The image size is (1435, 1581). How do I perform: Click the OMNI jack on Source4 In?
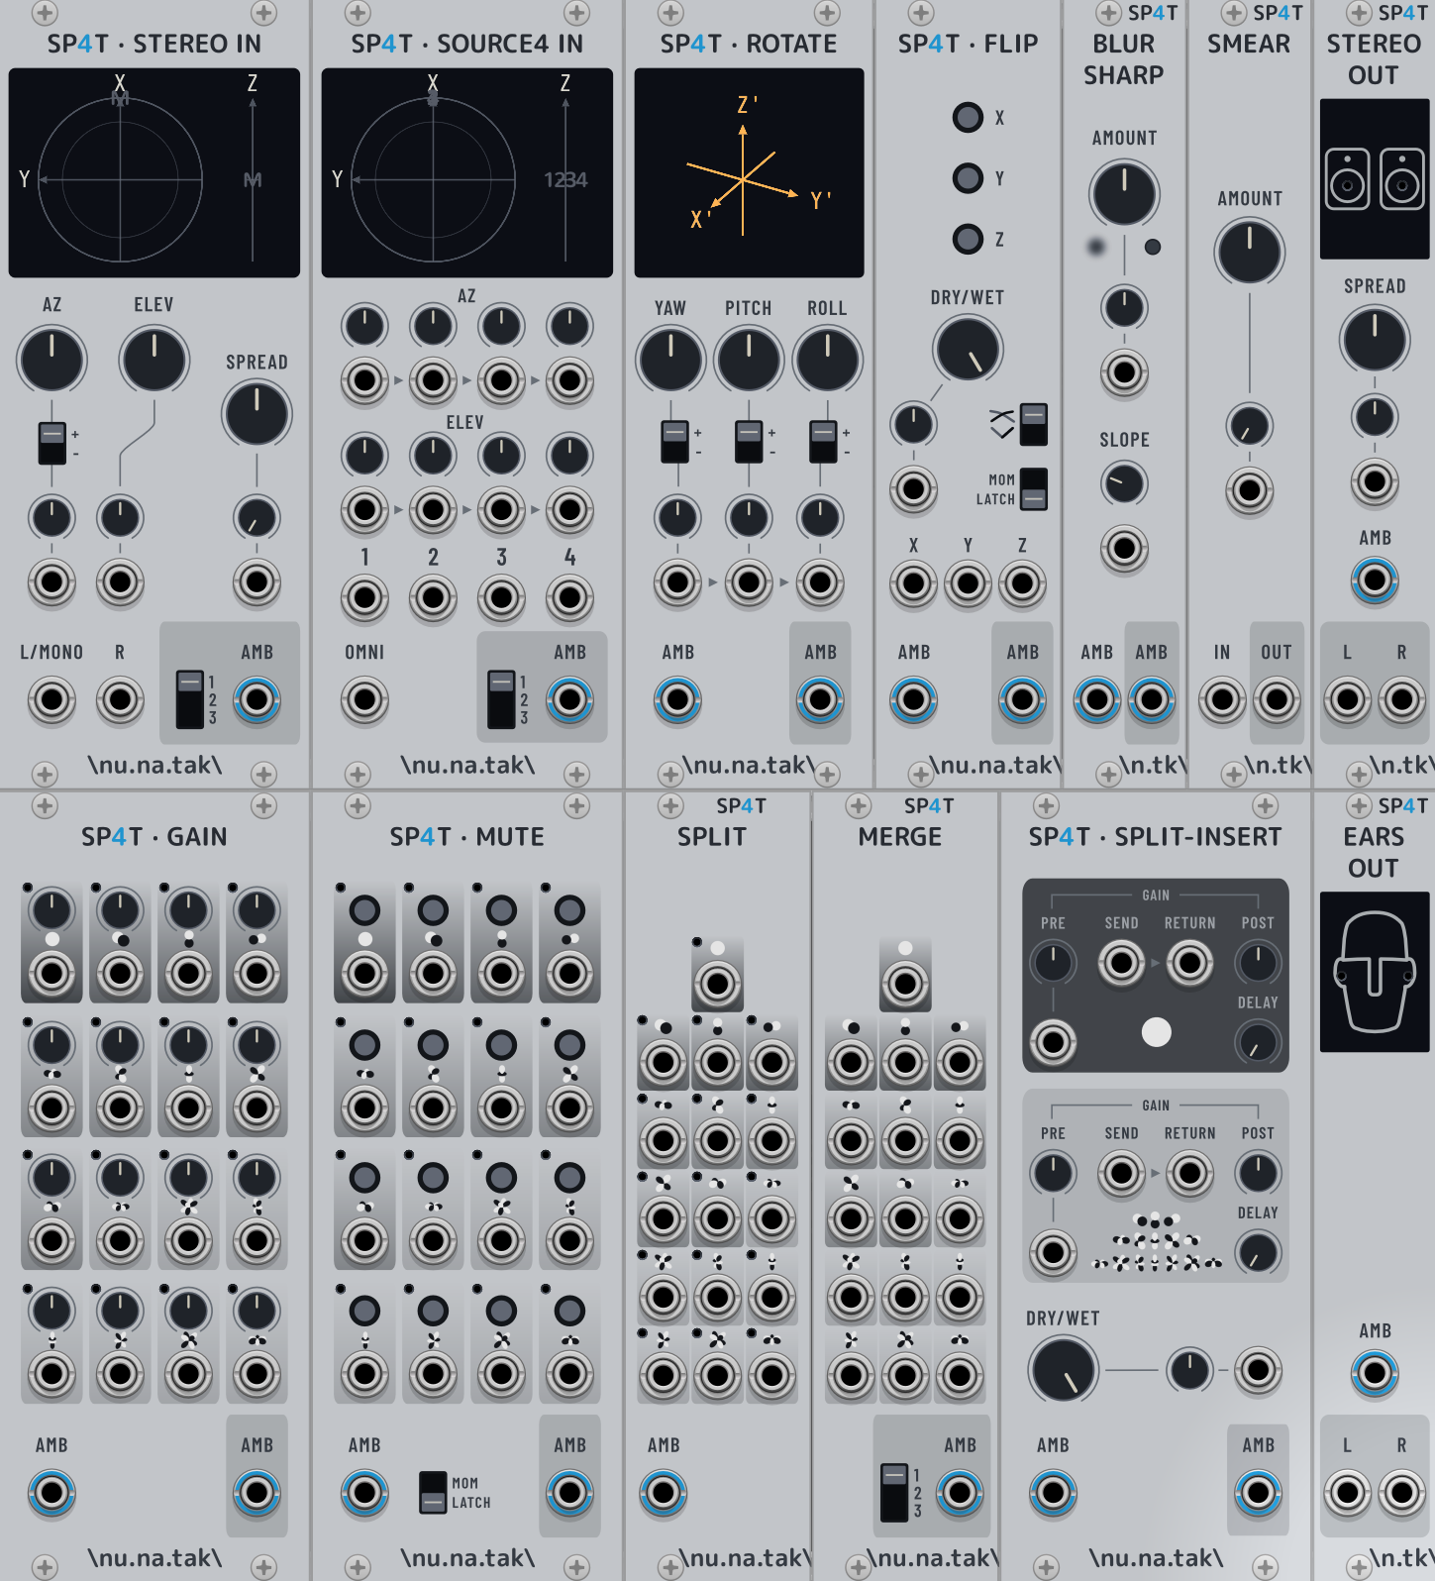pyautogui.click(x=364, y=699)
